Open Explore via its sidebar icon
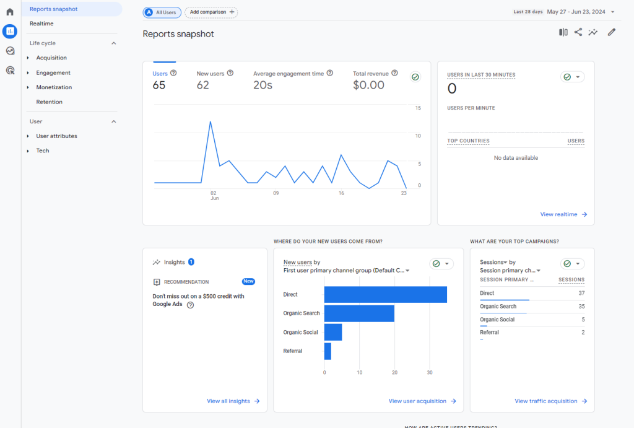 9,51
